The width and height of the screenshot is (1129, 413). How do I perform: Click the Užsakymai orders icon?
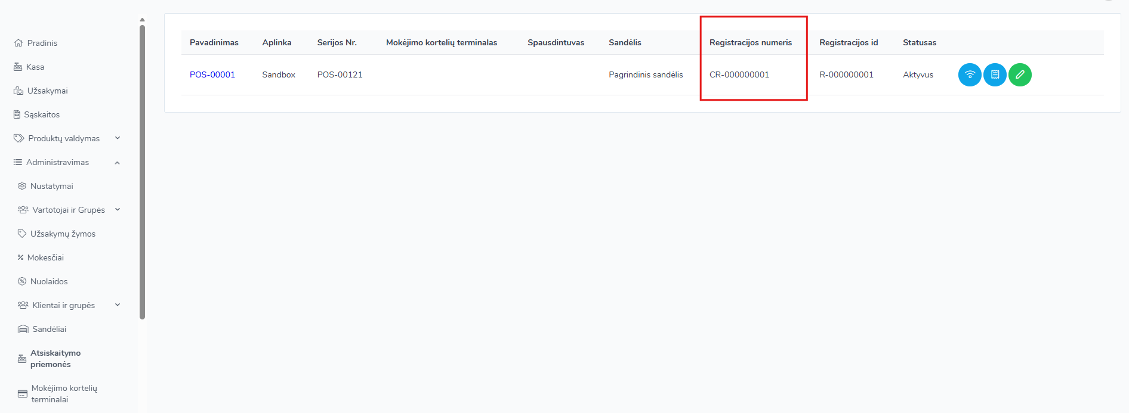coord(18,91)
